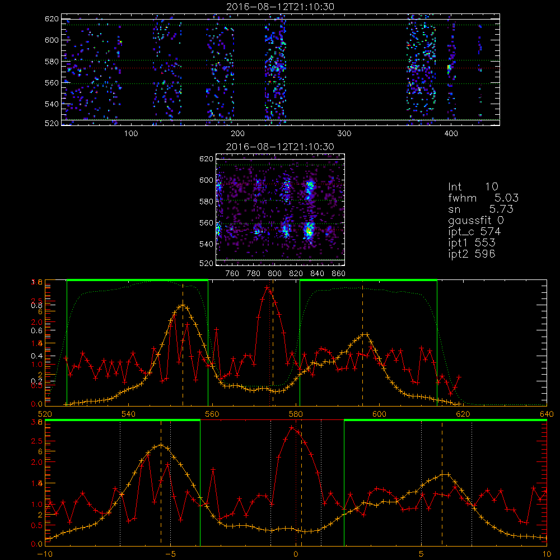The height and width of the screenshot is (560, 560).
Task: Click the orange curve's left peak in bottom plot
Action: click(161, 445)
